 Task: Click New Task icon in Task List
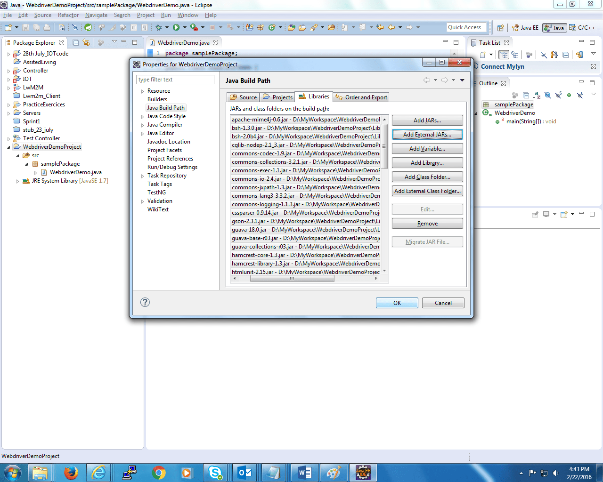[x=483, y=55]
